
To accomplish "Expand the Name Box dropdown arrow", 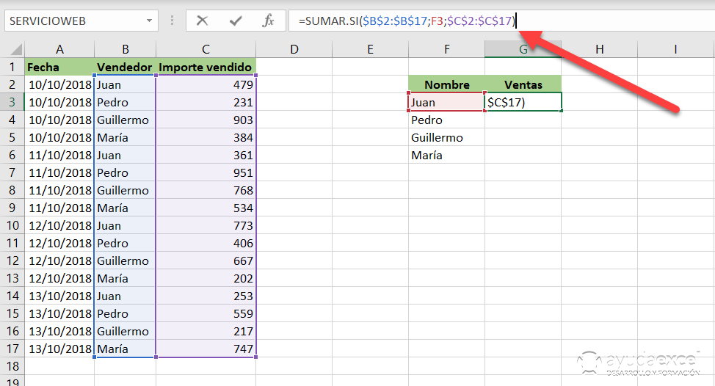I will tap(149, 21).
